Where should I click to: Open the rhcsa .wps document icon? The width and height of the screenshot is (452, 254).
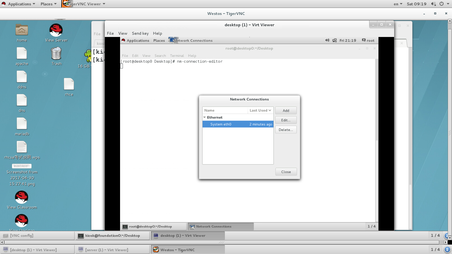click(x=22, y=147)
